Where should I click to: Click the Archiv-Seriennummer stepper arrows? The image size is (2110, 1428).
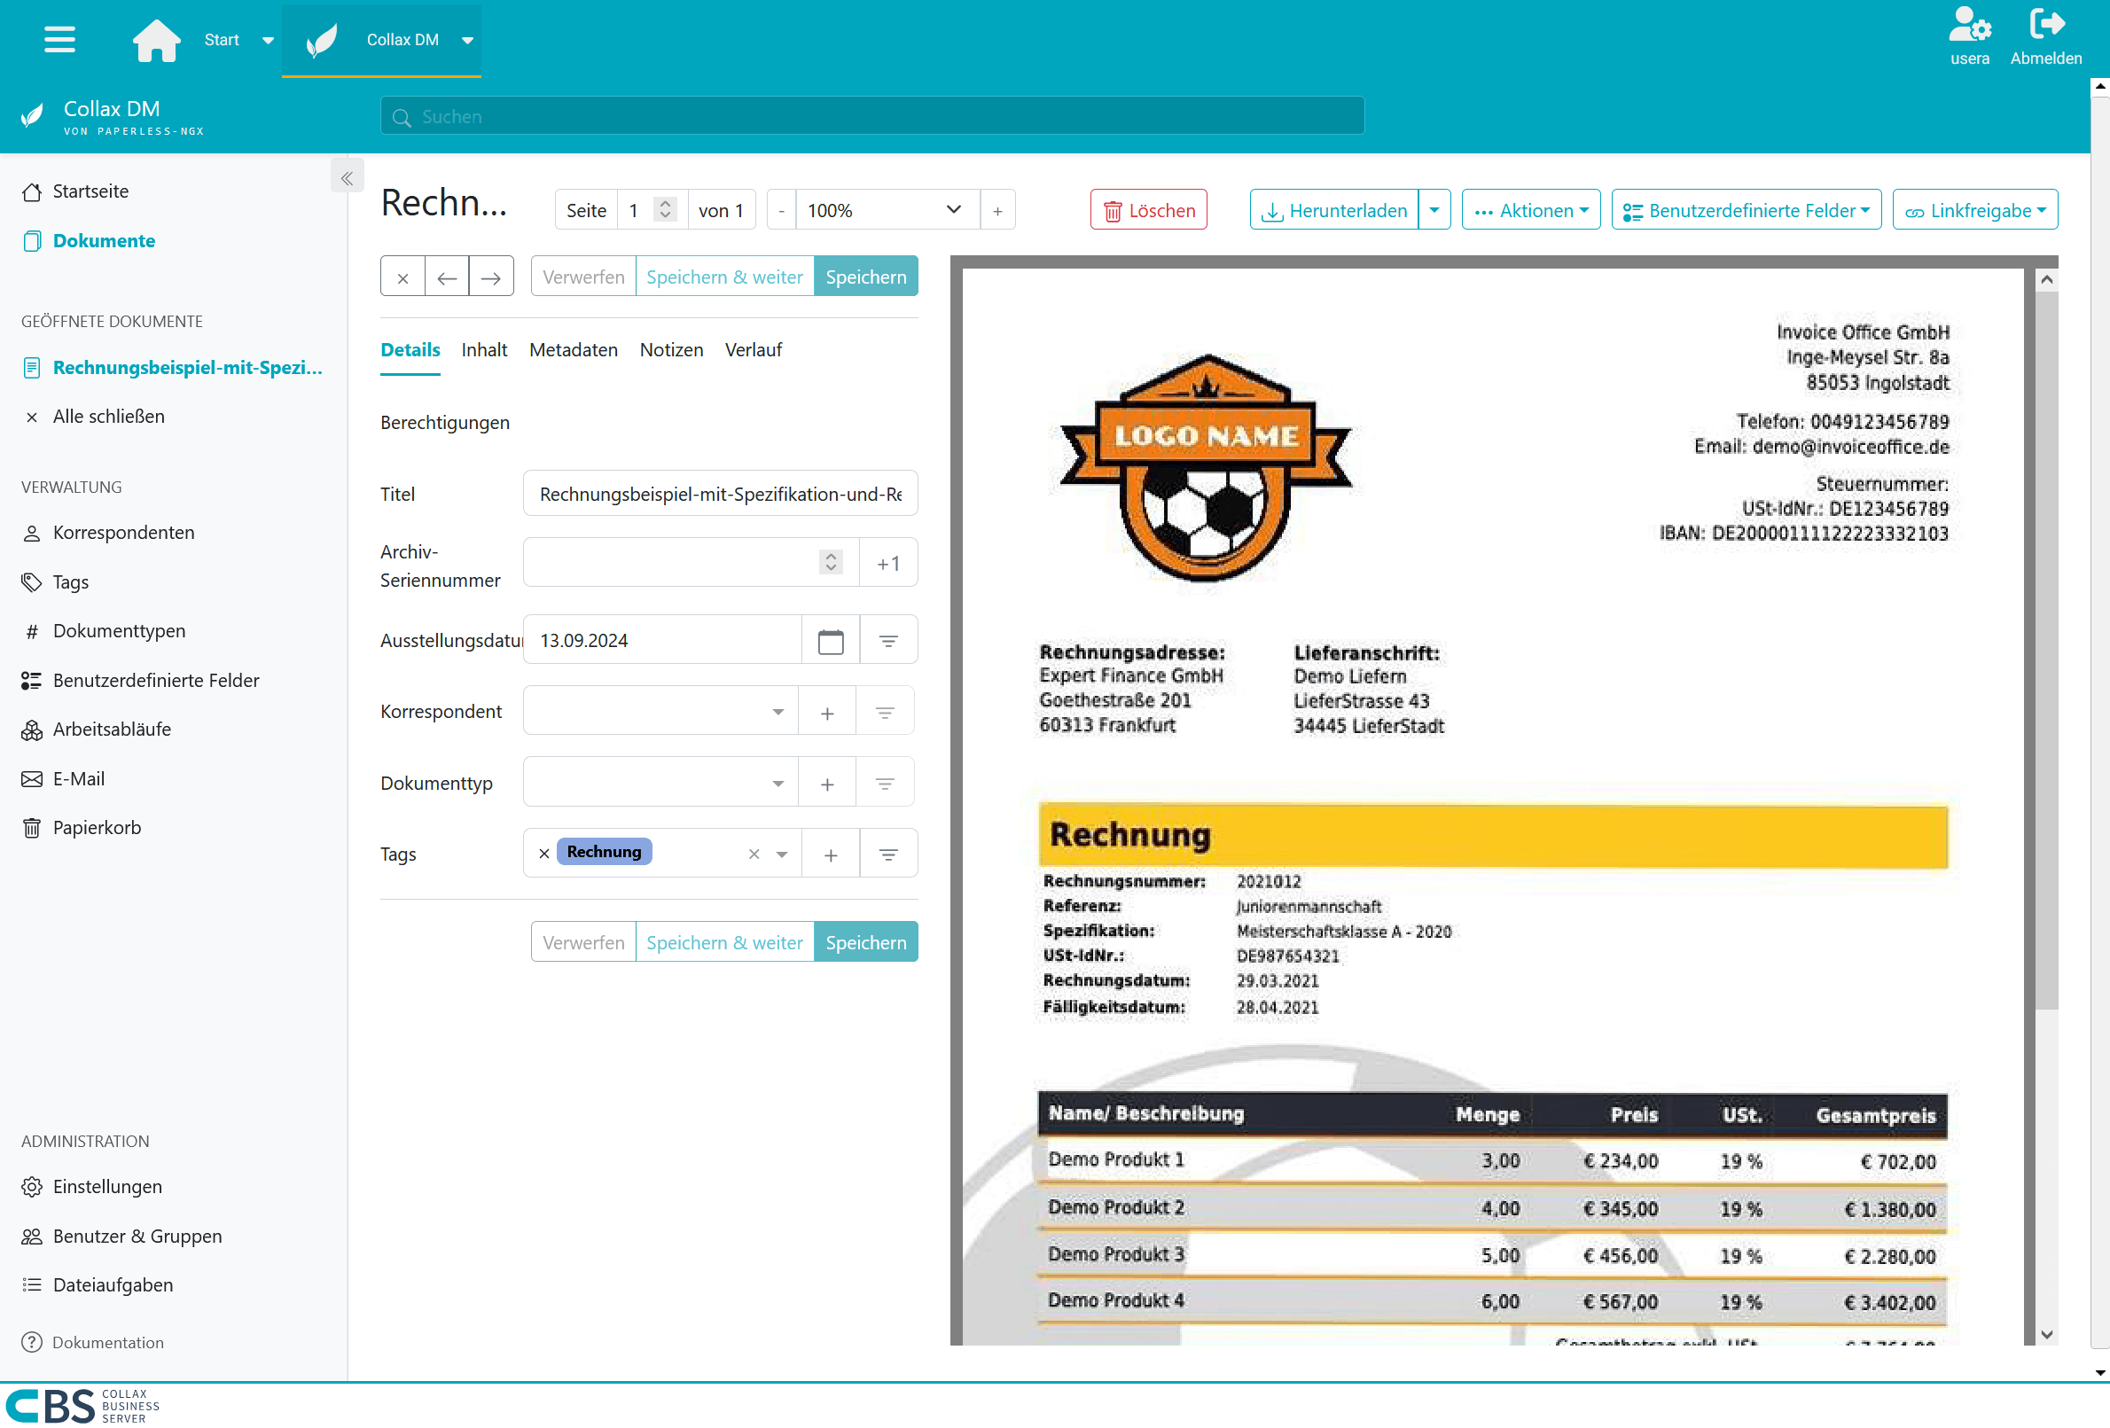point(830,563)
